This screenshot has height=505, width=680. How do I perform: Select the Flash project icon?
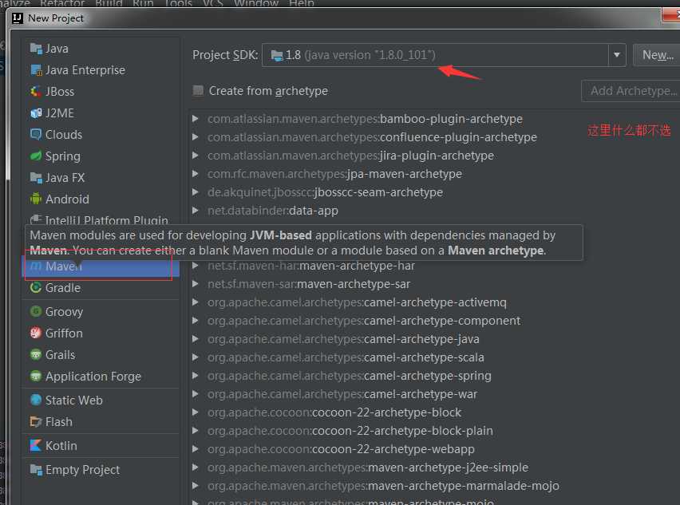pyautogui.click(x=36, y=421)
